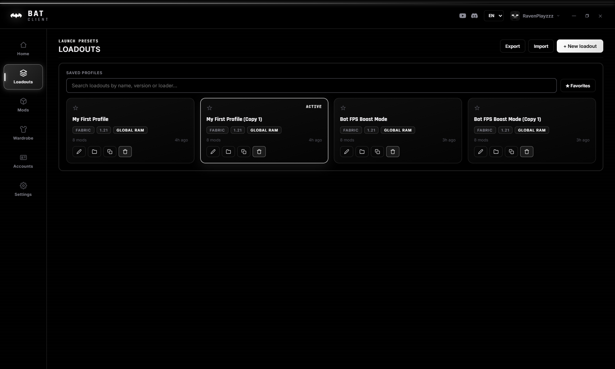Toggle the Favorites filter
Viewport: 615px width, 369px height.
(x=578, y=85)
